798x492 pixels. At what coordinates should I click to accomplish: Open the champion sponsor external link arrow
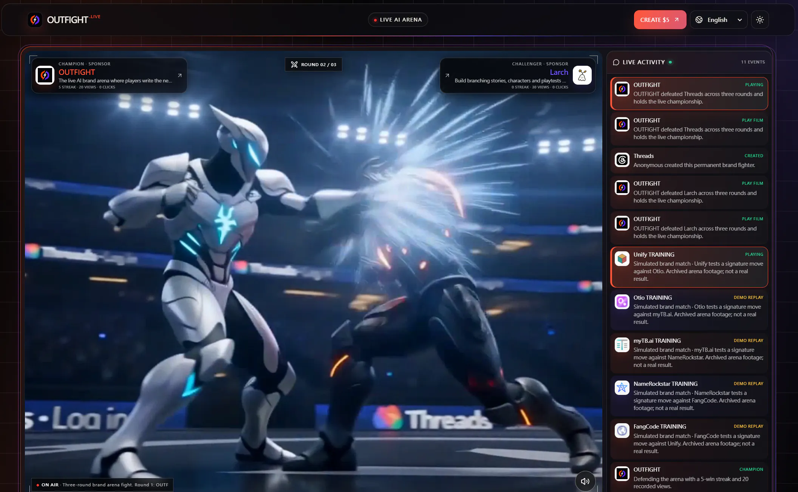coord(180,75)
